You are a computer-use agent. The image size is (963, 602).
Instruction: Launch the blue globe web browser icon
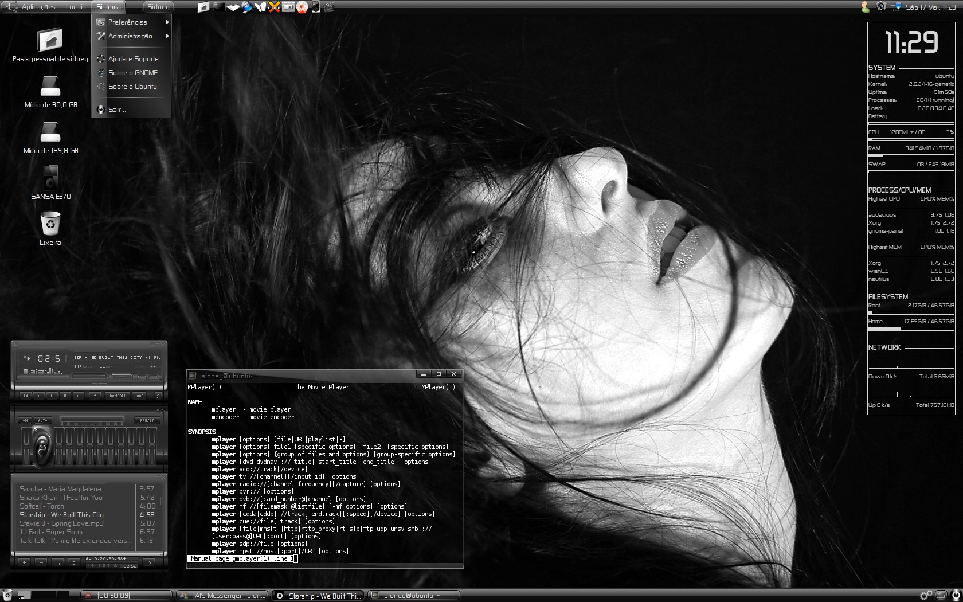coord(247,7)
